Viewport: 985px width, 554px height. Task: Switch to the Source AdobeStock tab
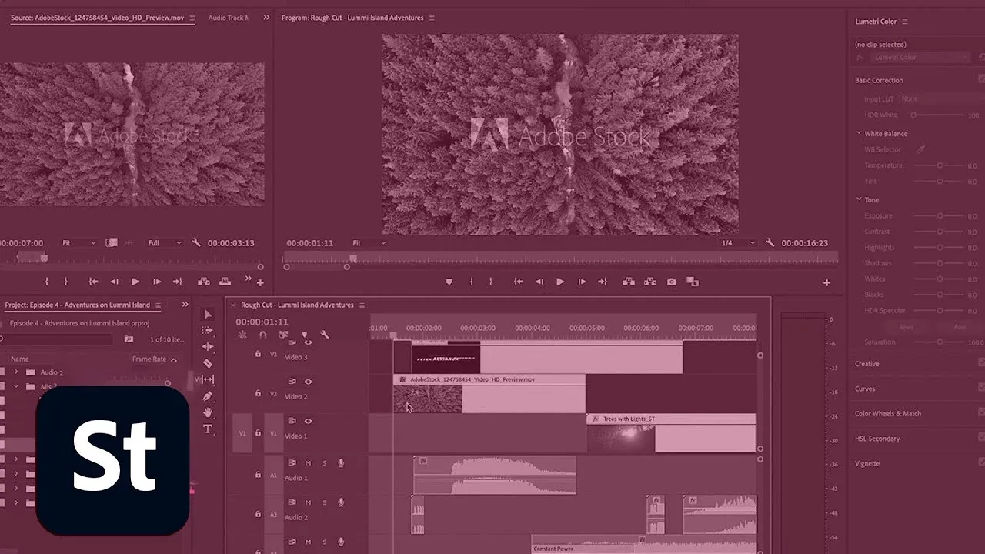[98, 18]
